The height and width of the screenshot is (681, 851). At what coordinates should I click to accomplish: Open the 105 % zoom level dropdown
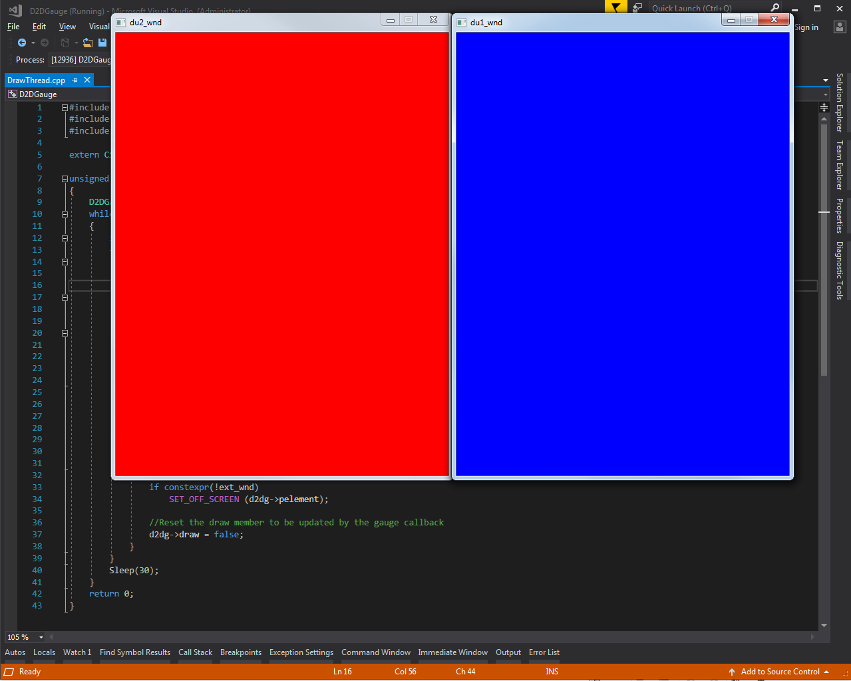pyautogui.click(x=41, y=637)
